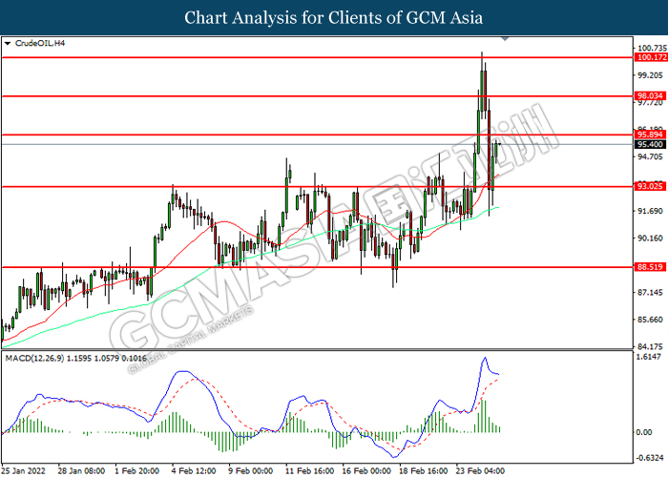Screen dimensions: 668x477
Task: Click the 23 Feb 04:00 time label
Action: point(480,470)
